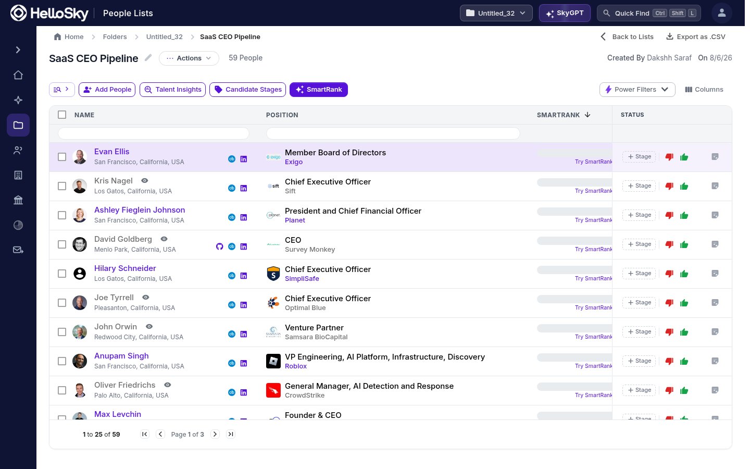Open the SkyGPT assistant button
Viewport: 750px width, 469px height.
[x=565, y=13]
